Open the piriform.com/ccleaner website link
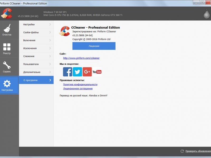Viewport: 211px width, 158px height. click(81, 58)
